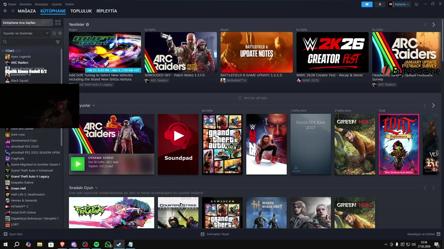Switch library to grid collections view icon
Screen dimensions: 444x249
(58, 22)
